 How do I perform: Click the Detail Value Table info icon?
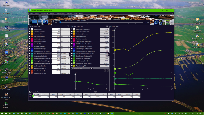click(30, 92)
